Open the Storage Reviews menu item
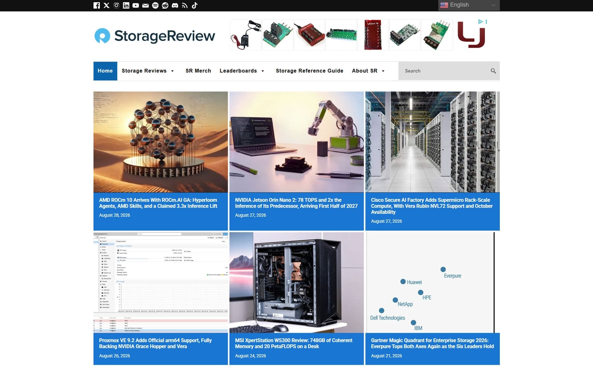Screen dimensions: 593x370 click(x=144, y=71)
